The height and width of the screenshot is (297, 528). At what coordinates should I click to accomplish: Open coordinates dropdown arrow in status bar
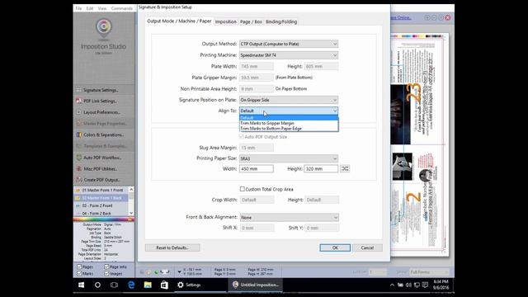click(179, 271)
